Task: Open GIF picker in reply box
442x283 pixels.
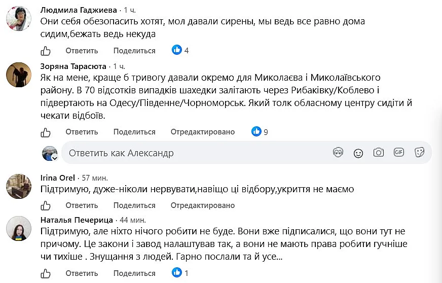Action: click(x=399, y=152)
